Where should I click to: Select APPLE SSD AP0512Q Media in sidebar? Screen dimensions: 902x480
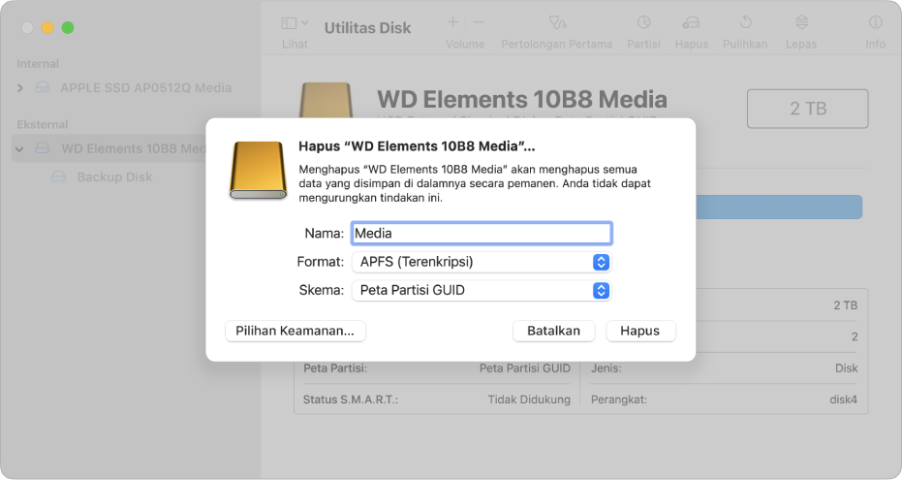146,88
